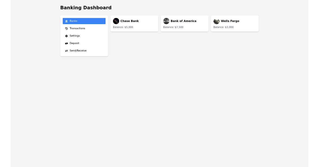Click the Chase Bank logo avatar

tap(116, 21)
